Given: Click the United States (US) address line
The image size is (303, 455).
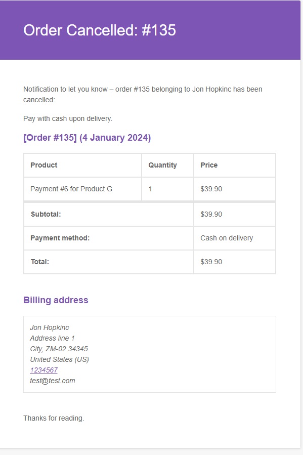Looking at the screenshot, I should pos(60,359).
